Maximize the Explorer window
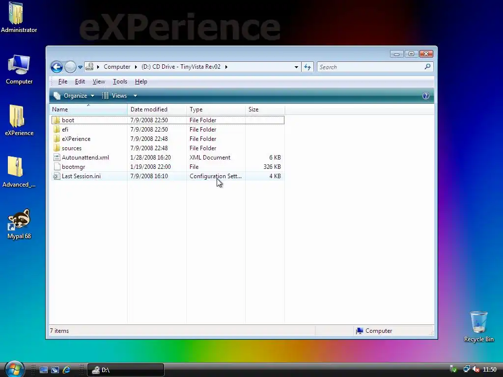 411,54
